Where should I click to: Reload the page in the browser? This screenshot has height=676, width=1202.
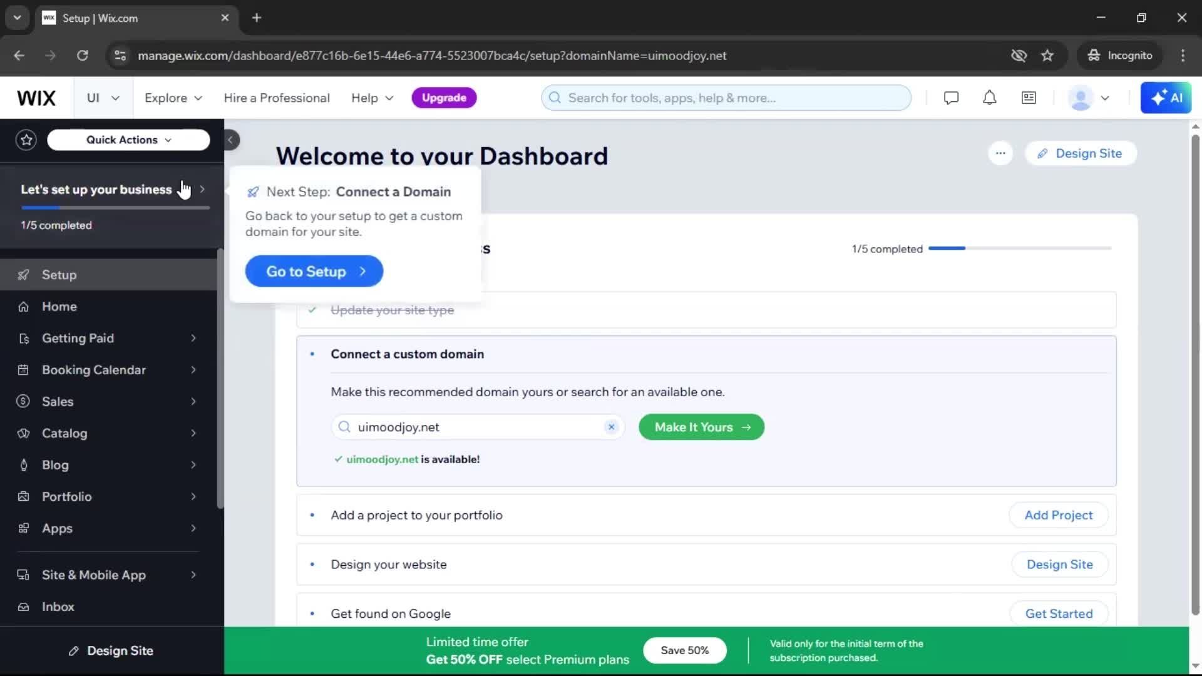click(82, 56)
